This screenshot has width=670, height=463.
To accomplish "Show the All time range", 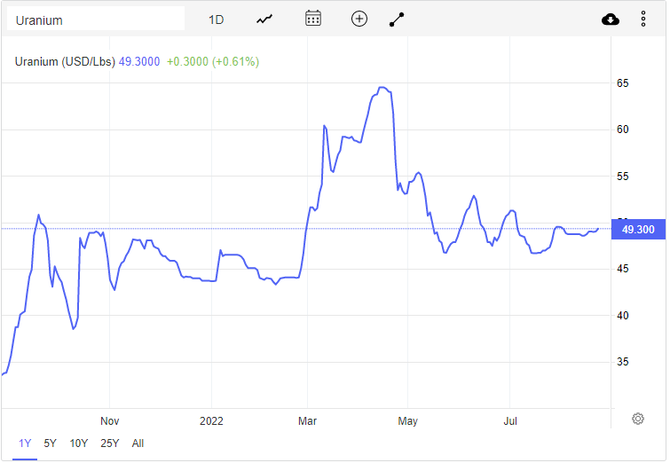I will (x=138, y=443).
